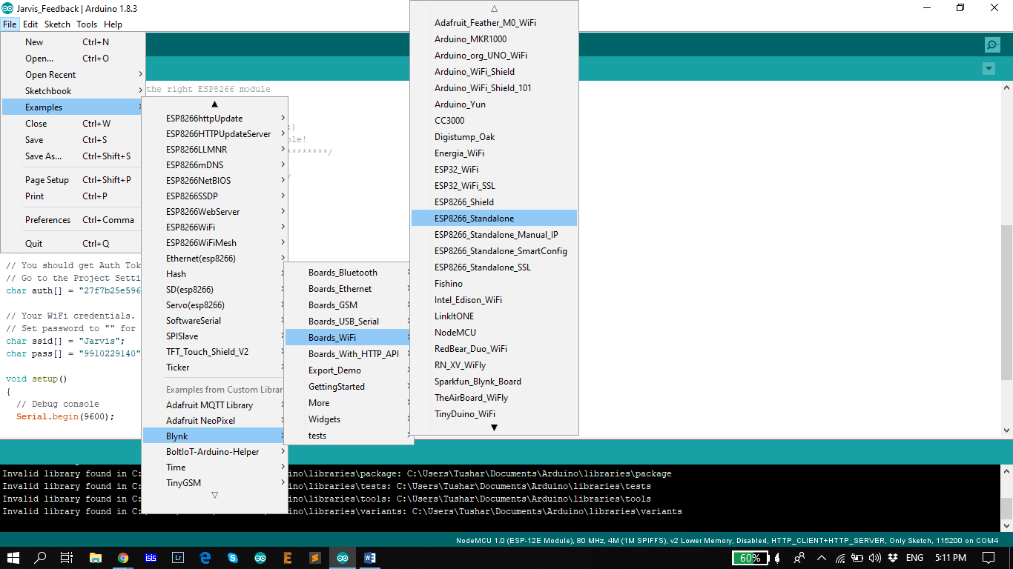Click the Google Chrome taskbar icon
This screenshot has width=1013, height=569.
[123, 558]
